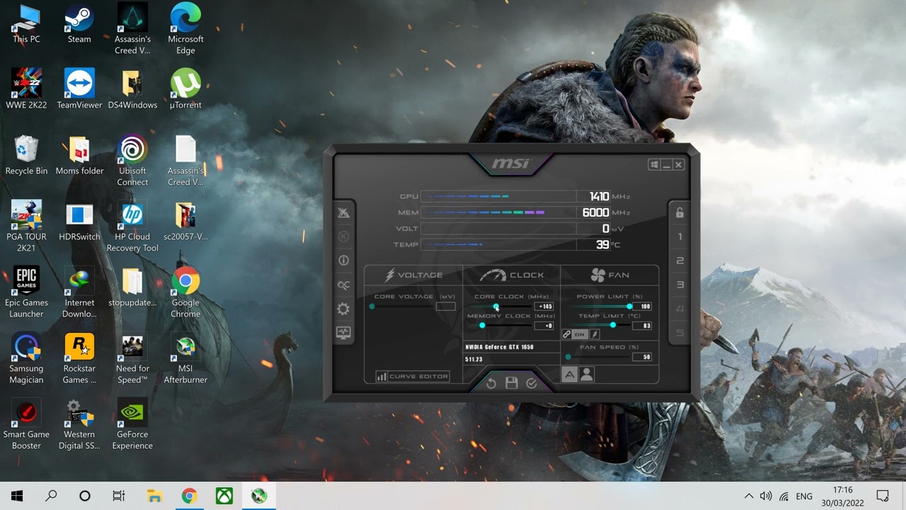Select the TeamViewer desktop icon
906x510 pixels.
[79, 91]
